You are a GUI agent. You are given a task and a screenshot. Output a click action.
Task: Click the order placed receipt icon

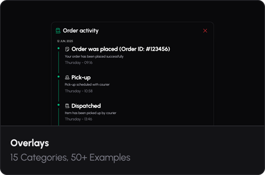[x=67, y=49]
